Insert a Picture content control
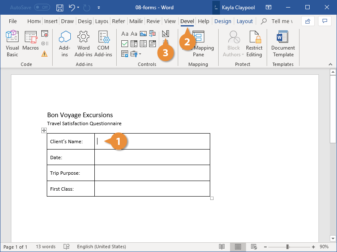The height and width of the screenshot is (252, 337). click(143, 33)
